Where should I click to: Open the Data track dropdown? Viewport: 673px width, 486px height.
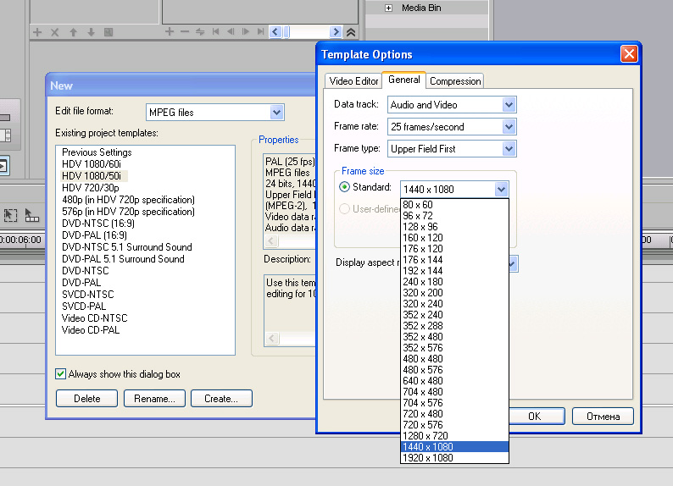pyautogui.click(x=509, y=105)
